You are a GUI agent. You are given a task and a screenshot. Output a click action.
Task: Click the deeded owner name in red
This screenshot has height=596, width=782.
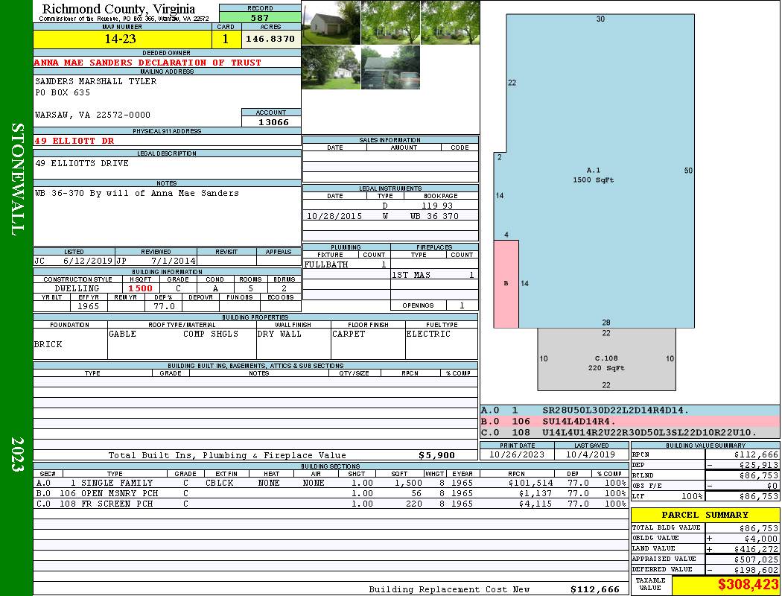point(147,63)
